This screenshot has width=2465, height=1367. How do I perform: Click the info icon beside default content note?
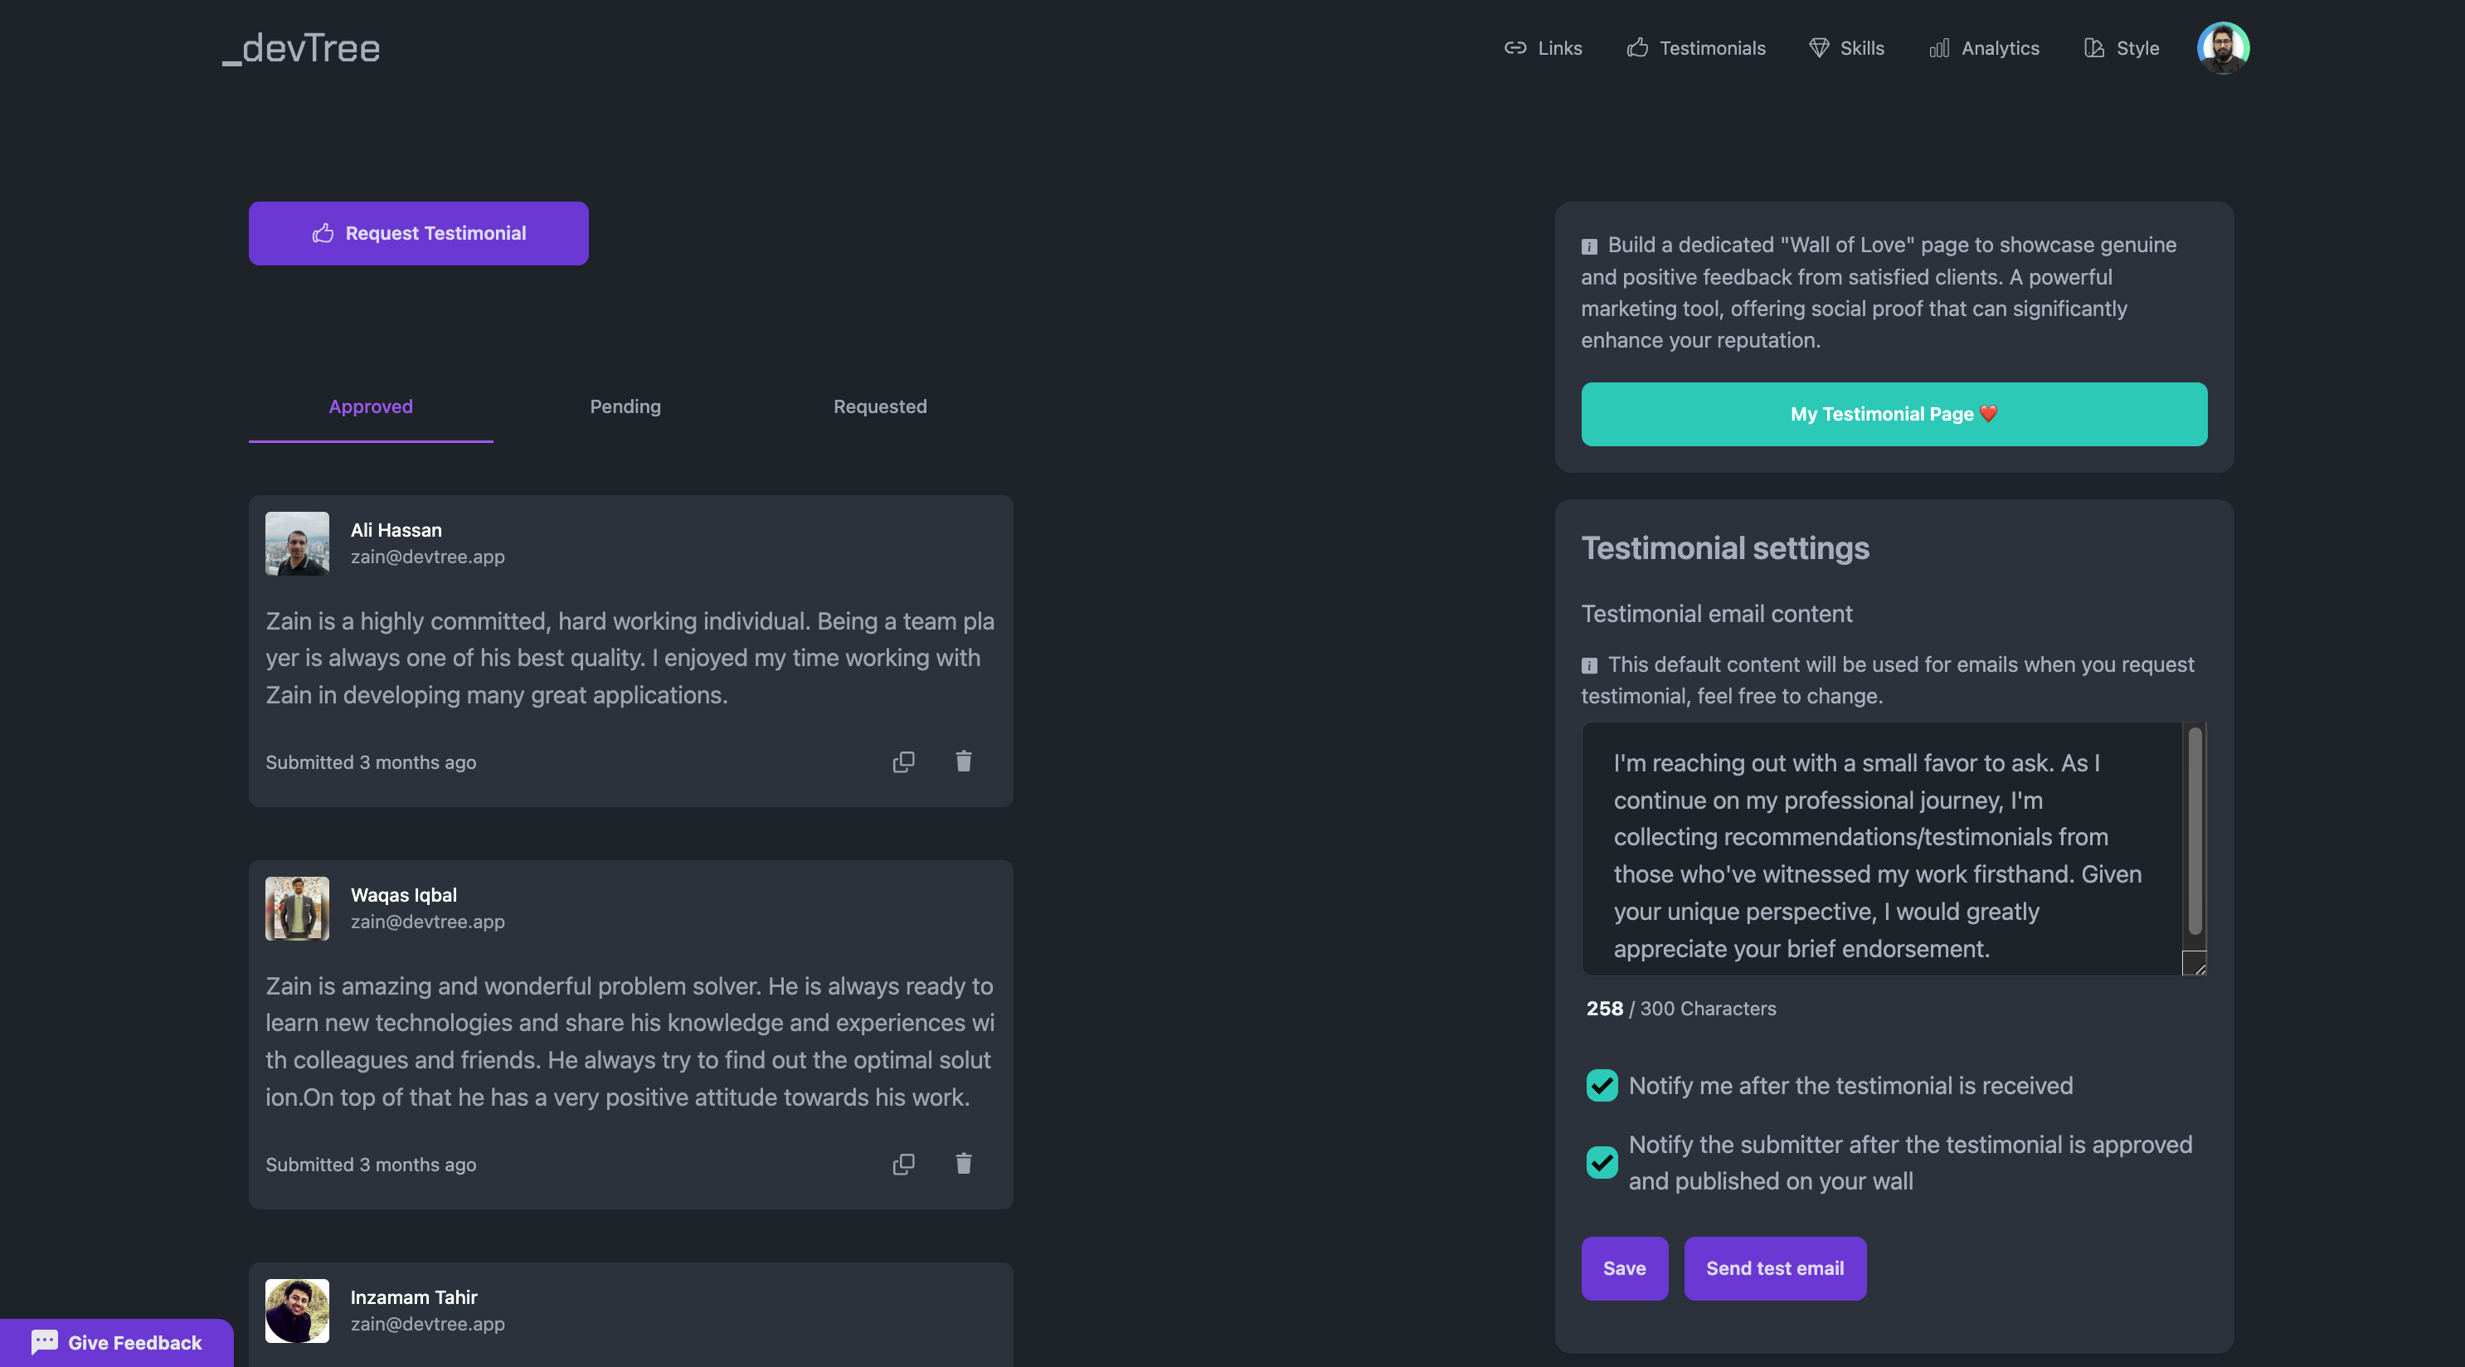point(1589,665)
